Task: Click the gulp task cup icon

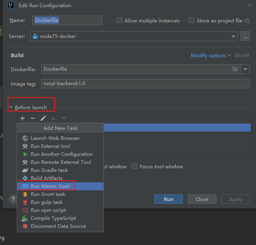Action: [x=25, y=202]
